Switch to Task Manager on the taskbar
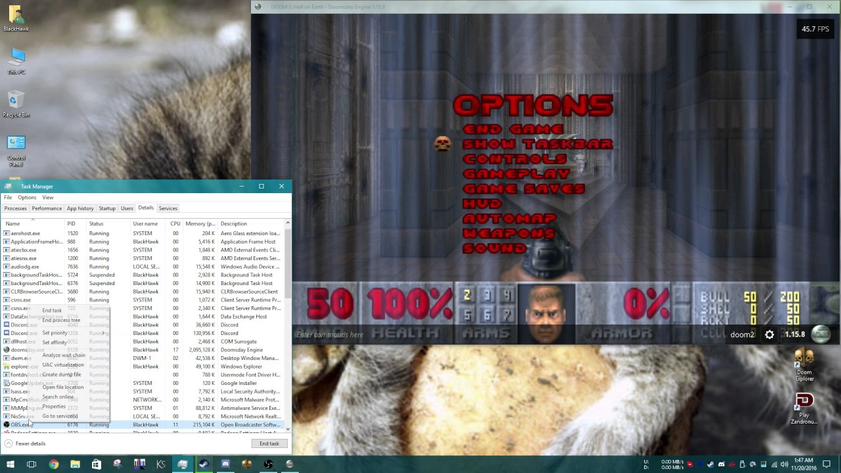The height and width of the screenshot is (473, 841). pyautogui.click(x=183, y=464)
